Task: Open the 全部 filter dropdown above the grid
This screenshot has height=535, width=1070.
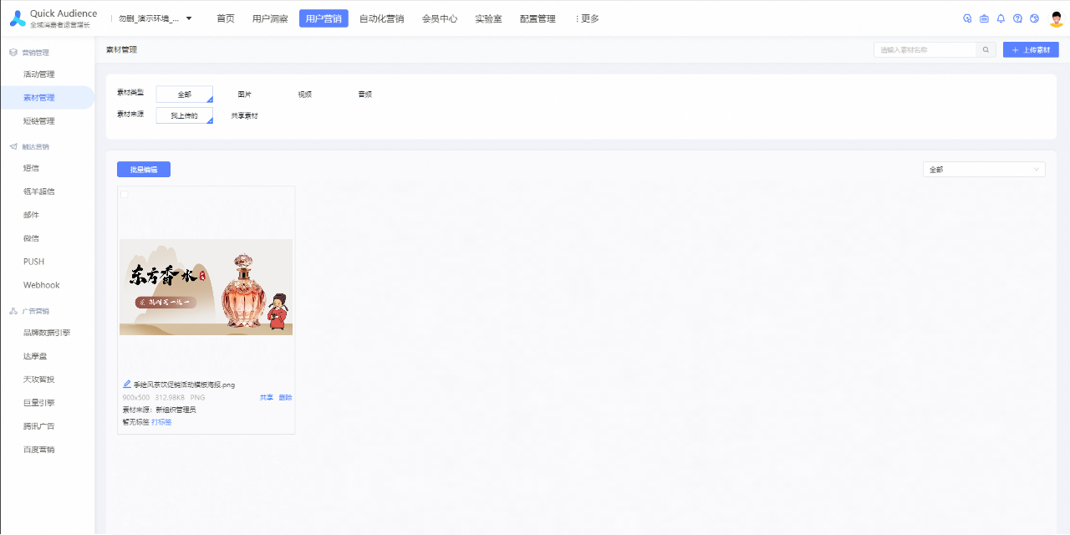Action: click(983, 169)
